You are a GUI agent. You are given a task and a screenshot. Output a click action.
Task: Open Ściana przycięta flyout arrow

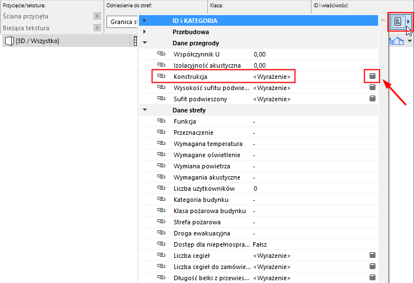pyautogui.click(x=97, y=16)
